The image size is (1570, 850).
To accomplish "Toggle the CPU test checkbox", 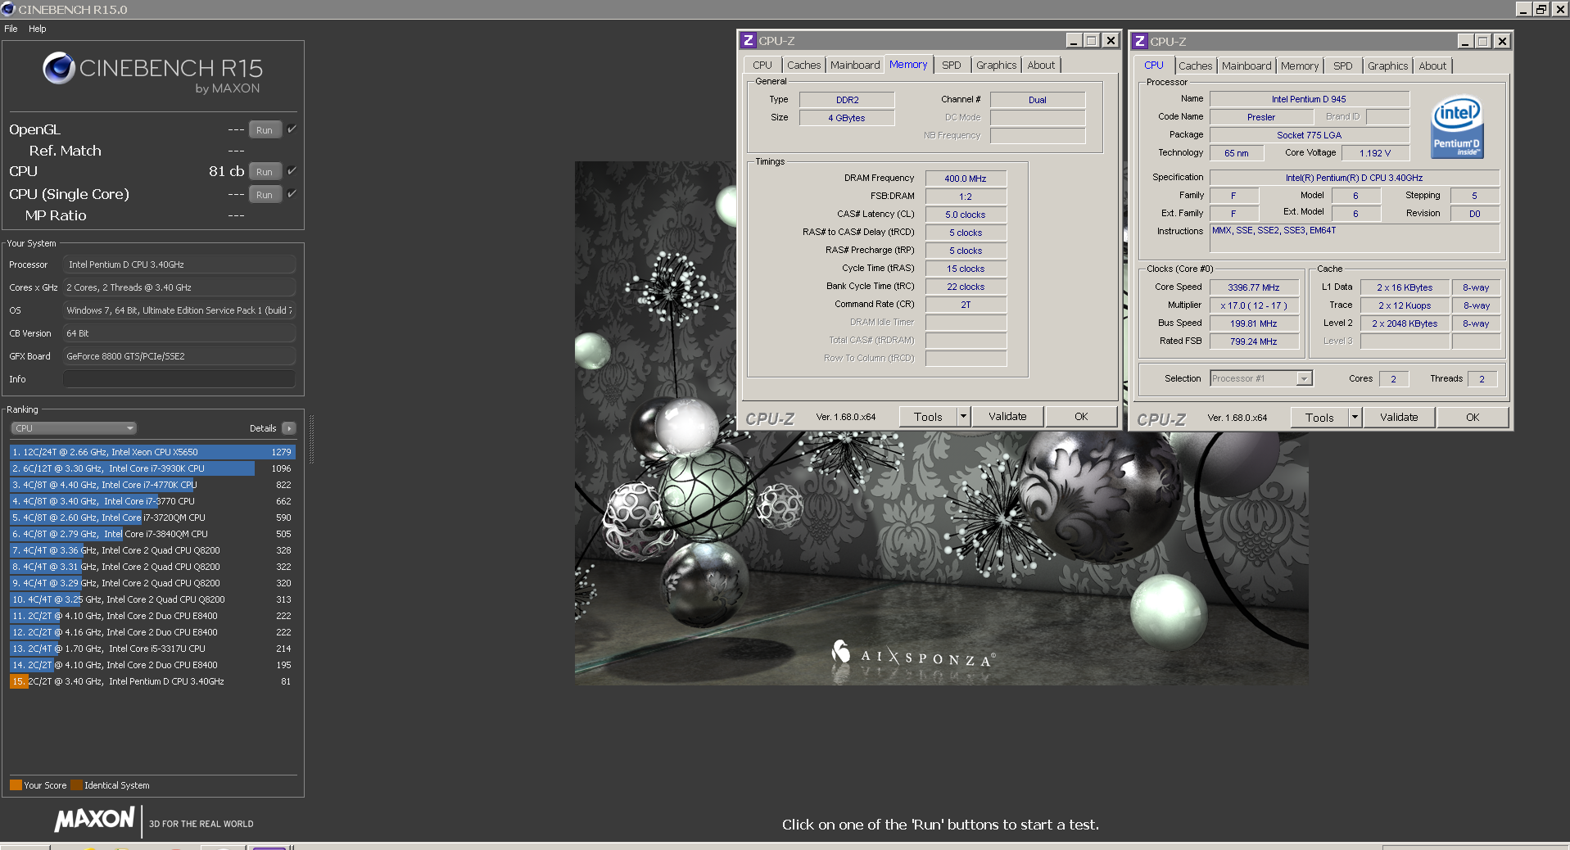I will coord(292,170).
